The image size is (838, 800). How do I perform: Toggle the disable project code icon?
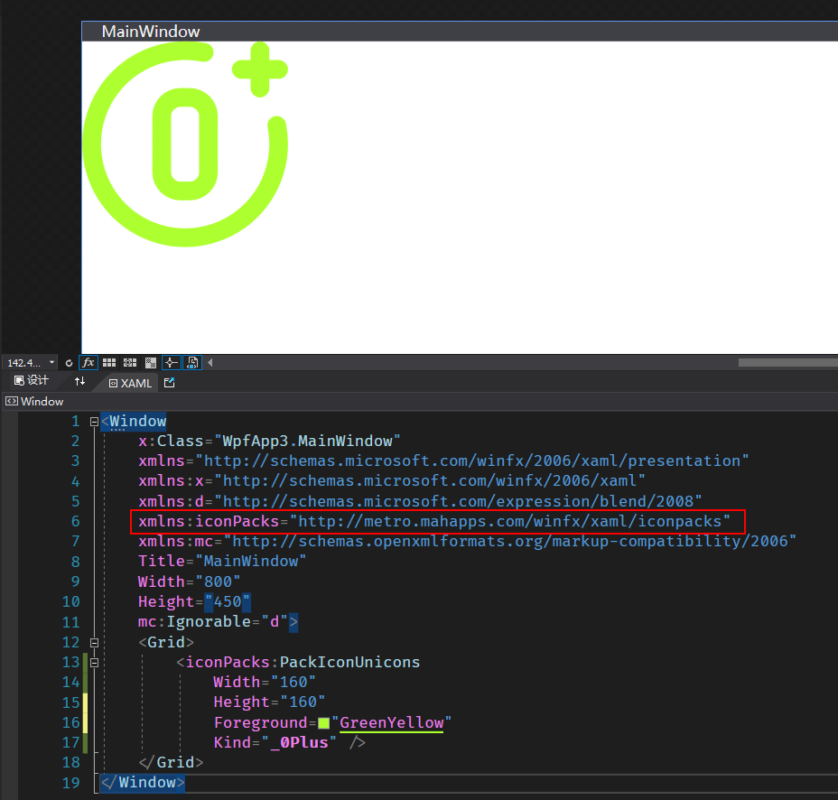pyautogui.click(x=192, y=363)
